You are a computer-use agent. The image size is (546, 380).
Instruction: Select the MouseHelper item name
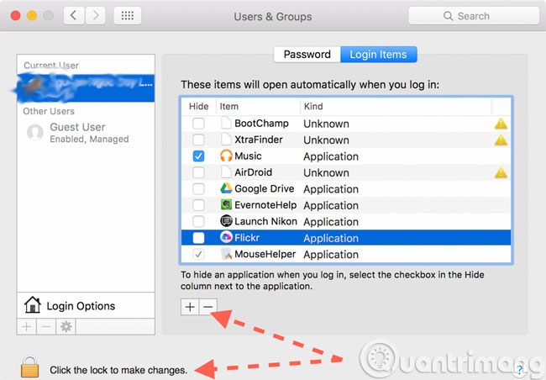265,254
